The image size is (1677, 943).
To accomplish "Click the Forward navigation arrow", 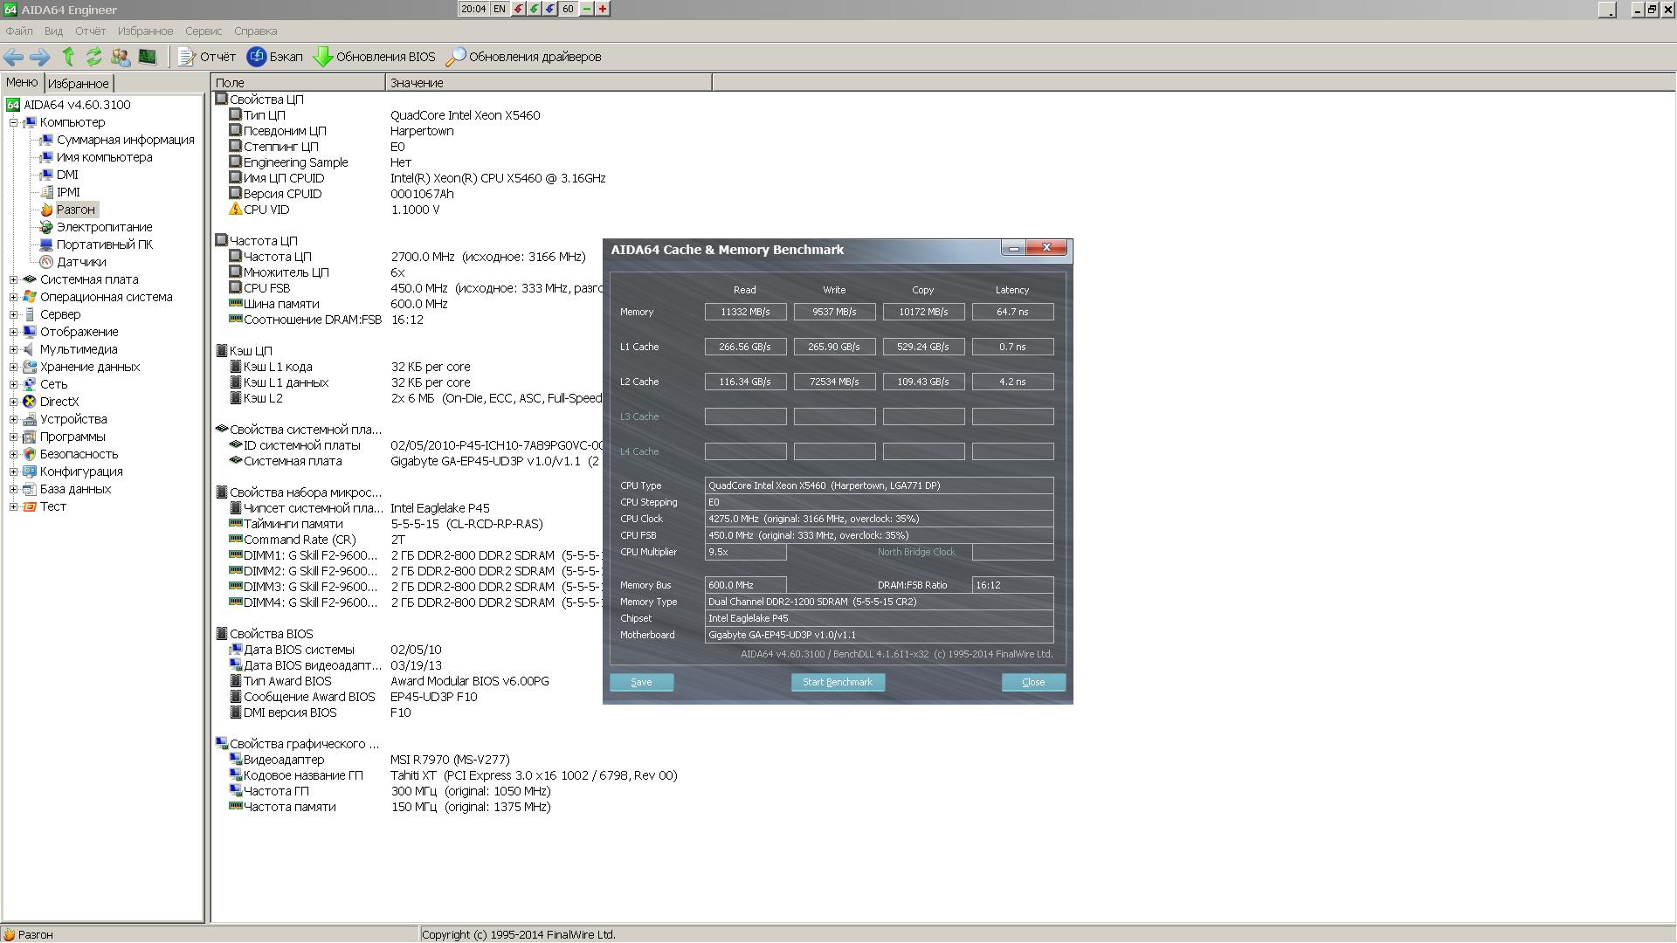I will [40, 58].
